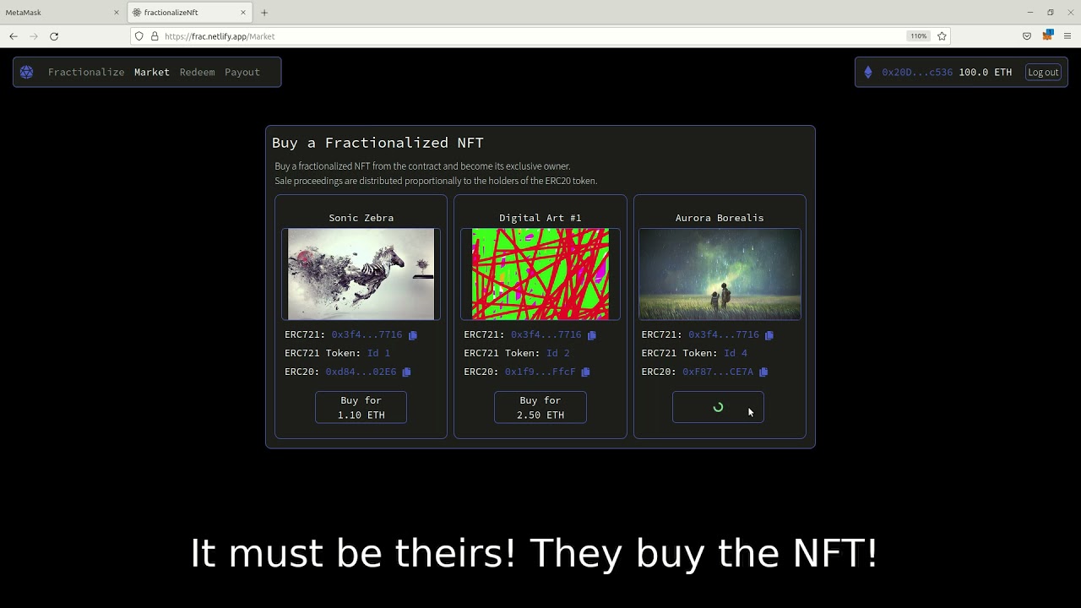Click the Save to Pocket icon
The height and width of the screenshot is (608, 1081).
[1027, 35]
